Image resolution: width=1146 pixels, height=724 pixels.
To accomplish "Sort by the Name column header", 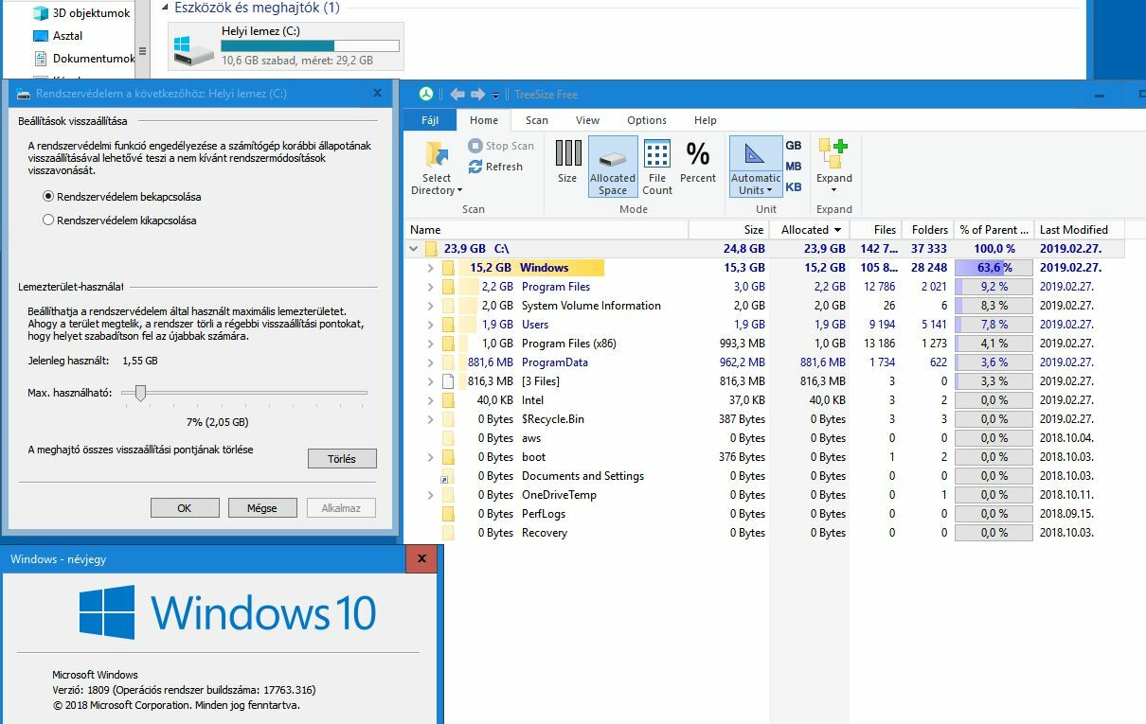I will click(x=547, y=229).
